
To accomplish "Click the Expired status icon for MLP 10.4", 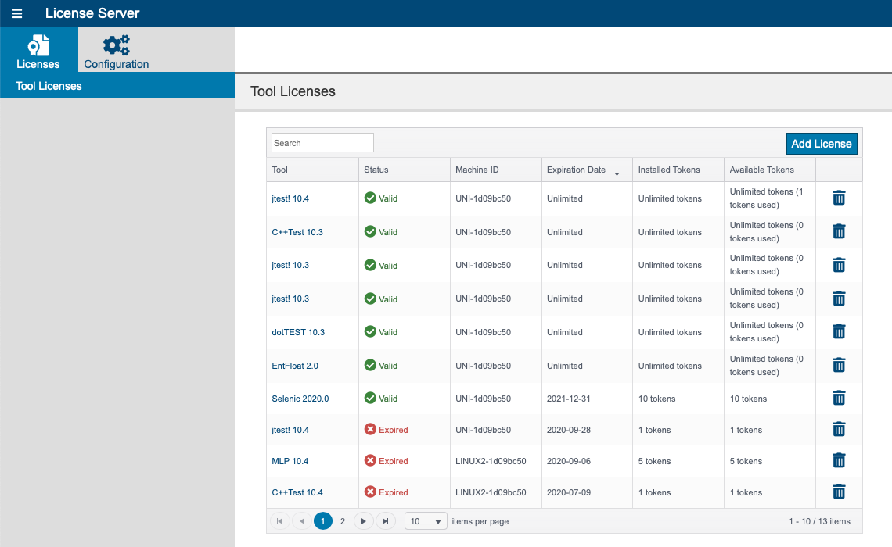I will [x=370, y=461].
